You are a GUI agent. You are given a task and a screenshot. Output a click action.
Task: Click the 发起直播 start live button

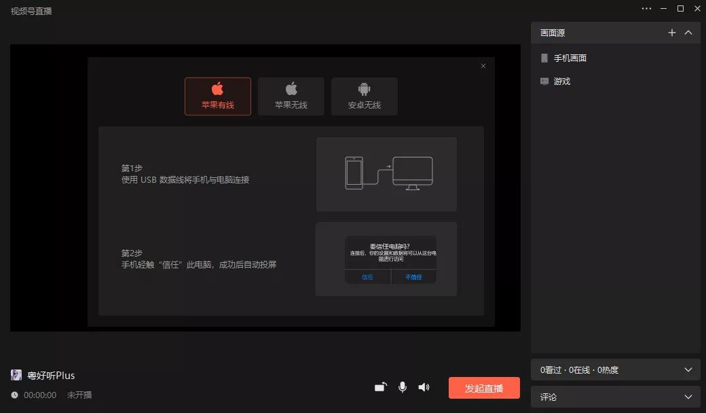pyautogui.click(x=483, y=388)
